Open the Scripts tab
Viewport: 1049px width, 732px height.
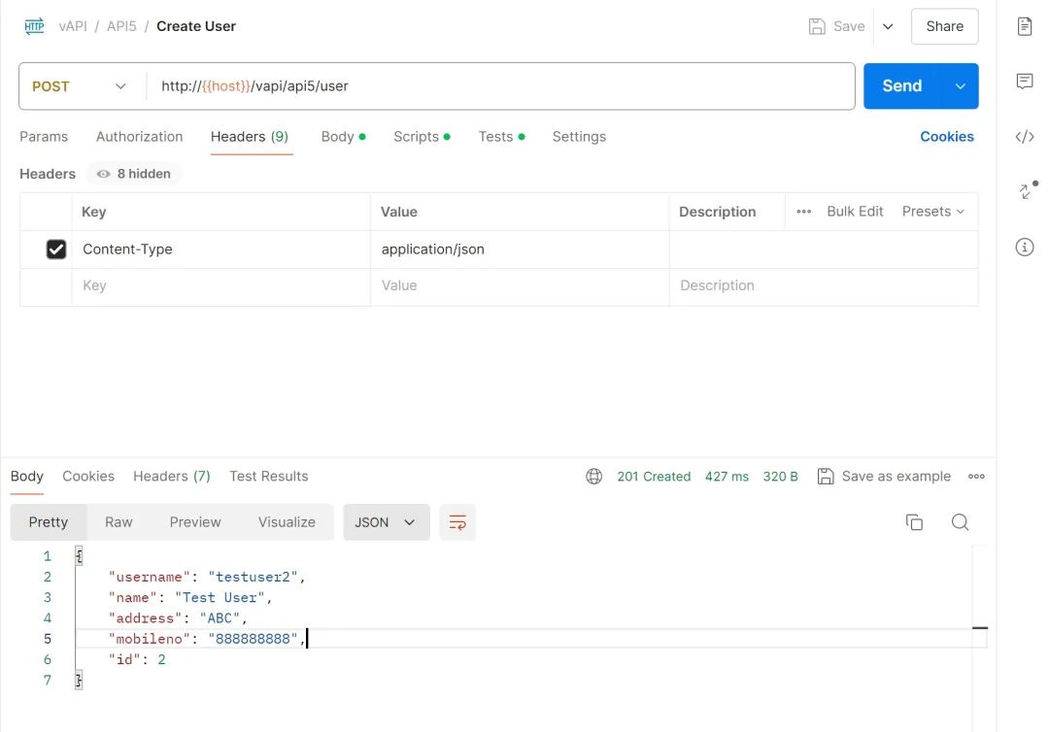point(422,136)
